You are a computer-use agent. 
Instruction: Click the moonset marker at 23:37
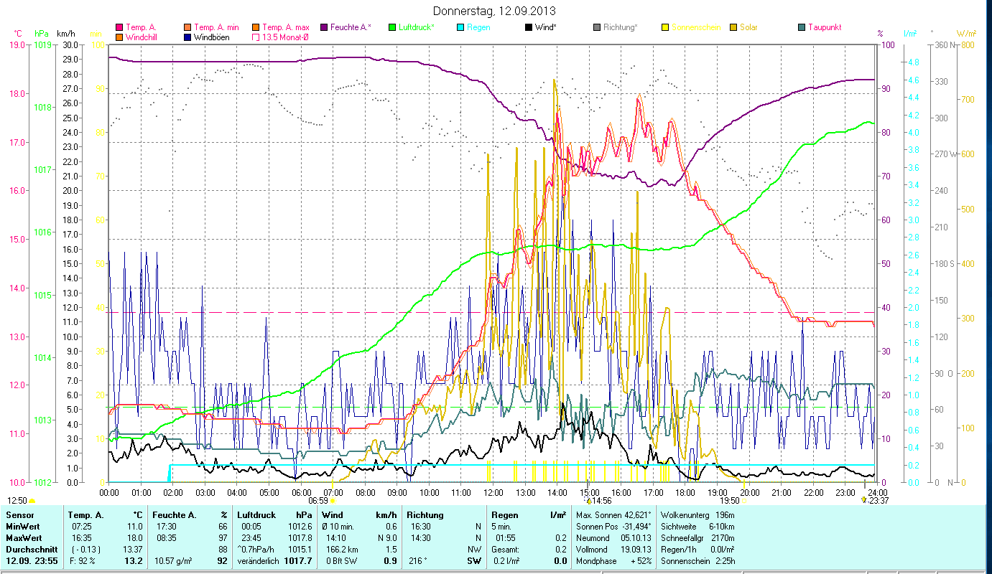(863, 501)
